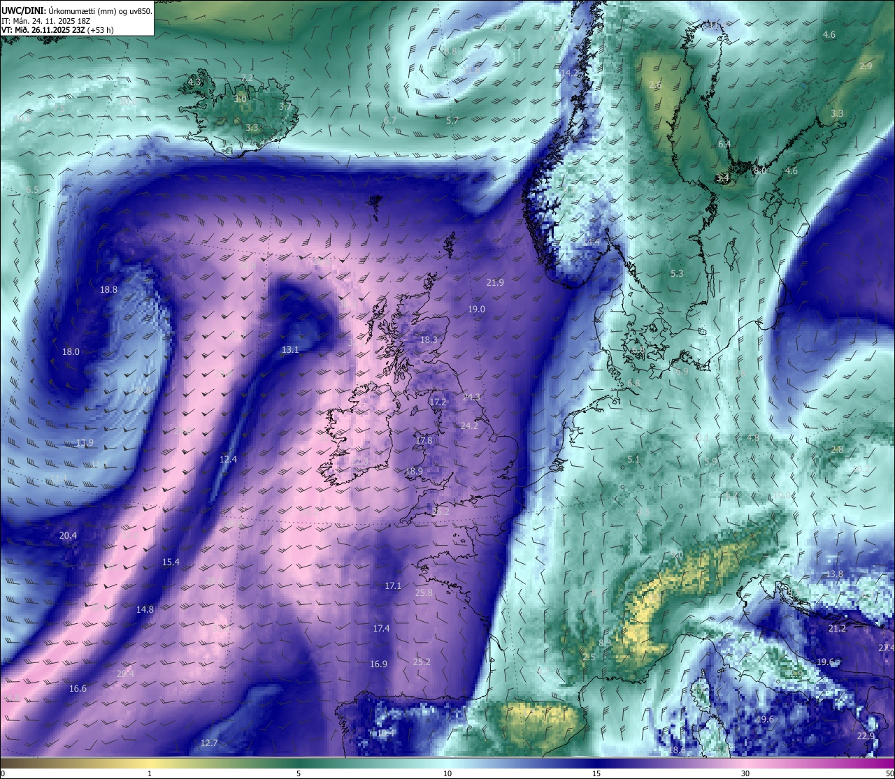Click the '16.6' value on the map
This screenshot has height=779, width=895.
tap(78, 689)
